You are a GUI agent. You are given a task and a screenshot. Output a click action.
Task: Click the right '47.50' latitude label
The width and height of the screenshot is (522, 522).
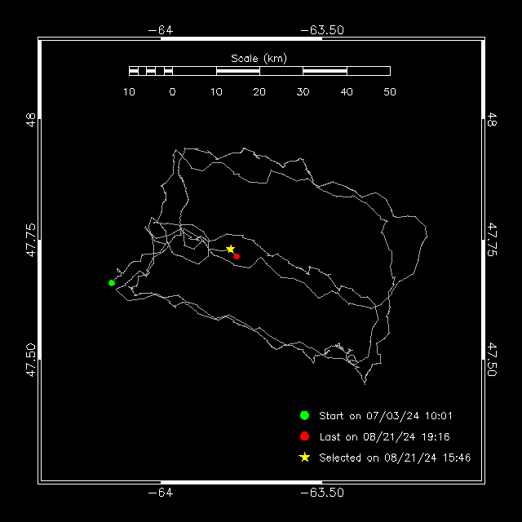click(492, 361)
